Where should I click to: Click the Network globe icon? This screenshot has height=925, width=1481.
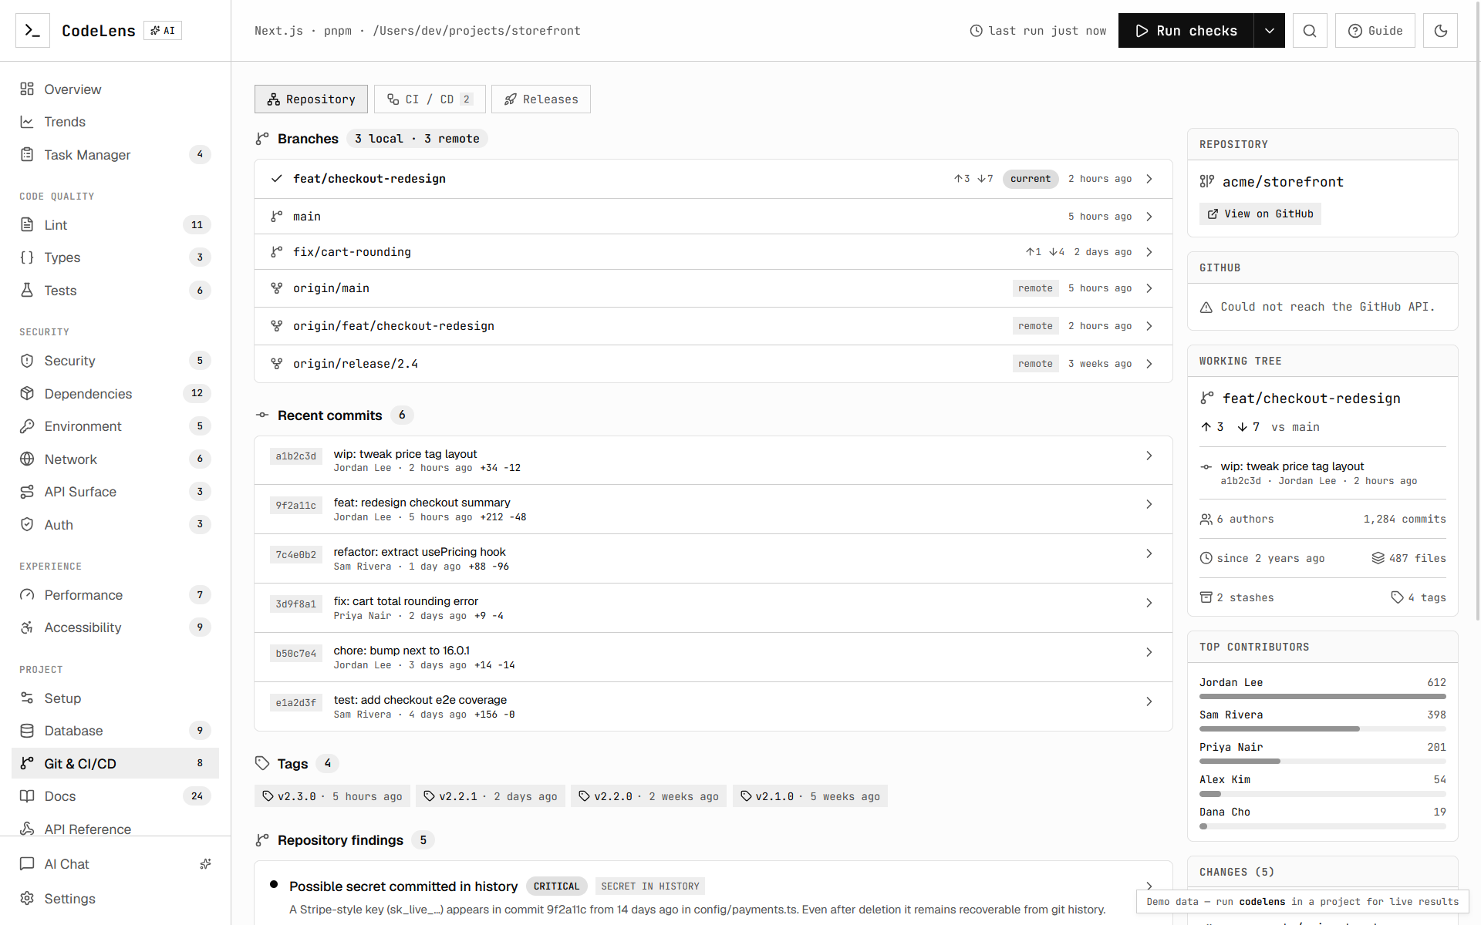pos(27,459)
